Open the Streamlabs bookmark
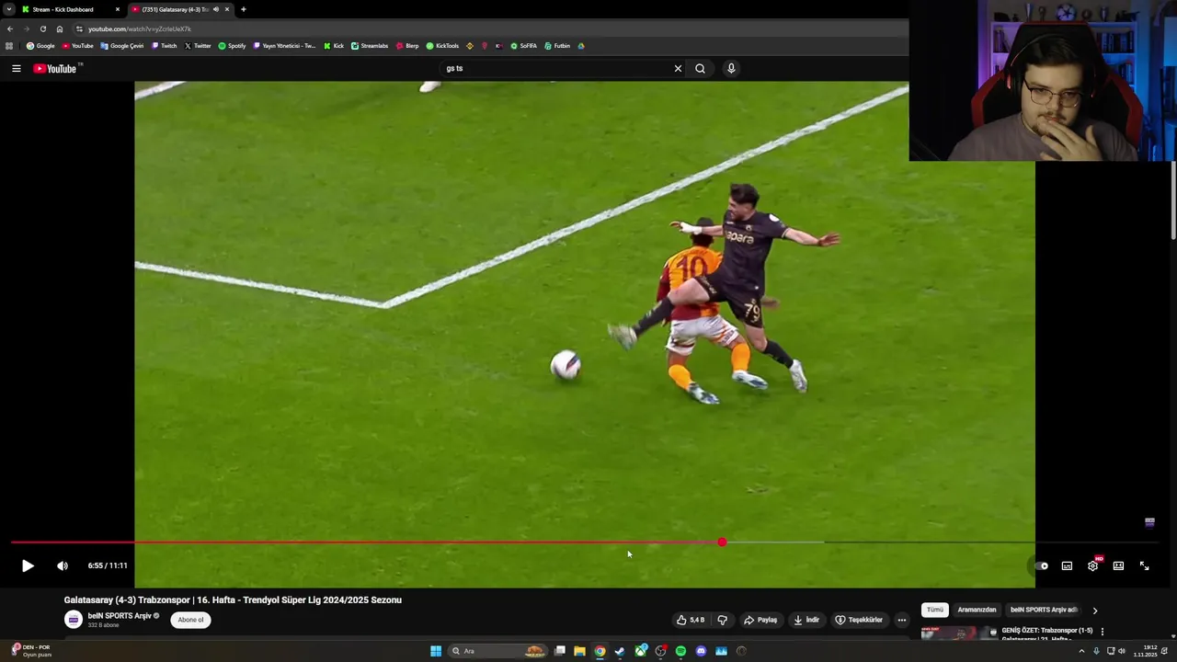Image resolution: width=1177 pixels, height=662 pixels. pos(370,46)
